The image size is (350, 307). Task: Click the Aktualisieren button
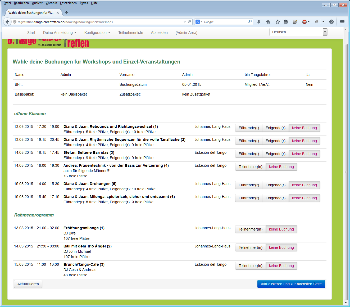tap(28, 284)
